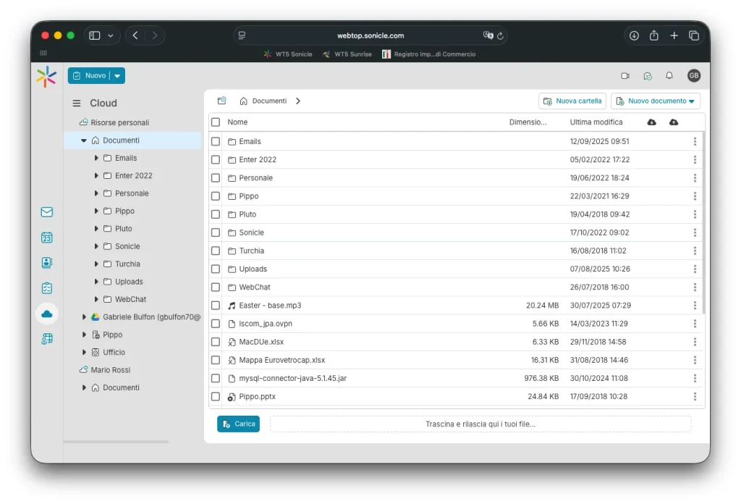Expand the Ufficio tree node
The image size is (741, 504).
point(85,353)
